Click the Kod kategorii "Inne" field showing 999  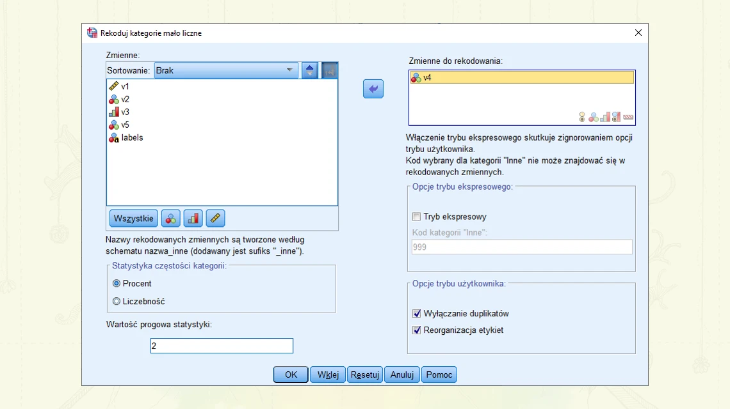pyautogui.click(x=522, y=247)
